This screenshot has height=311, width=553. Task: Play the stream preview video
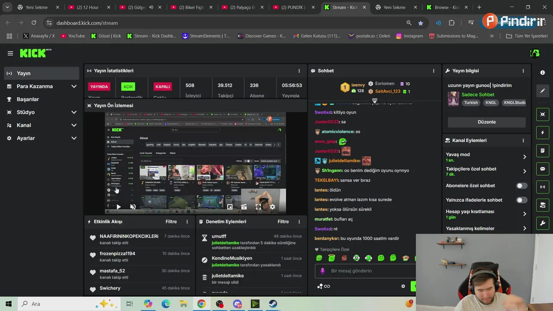118,207
